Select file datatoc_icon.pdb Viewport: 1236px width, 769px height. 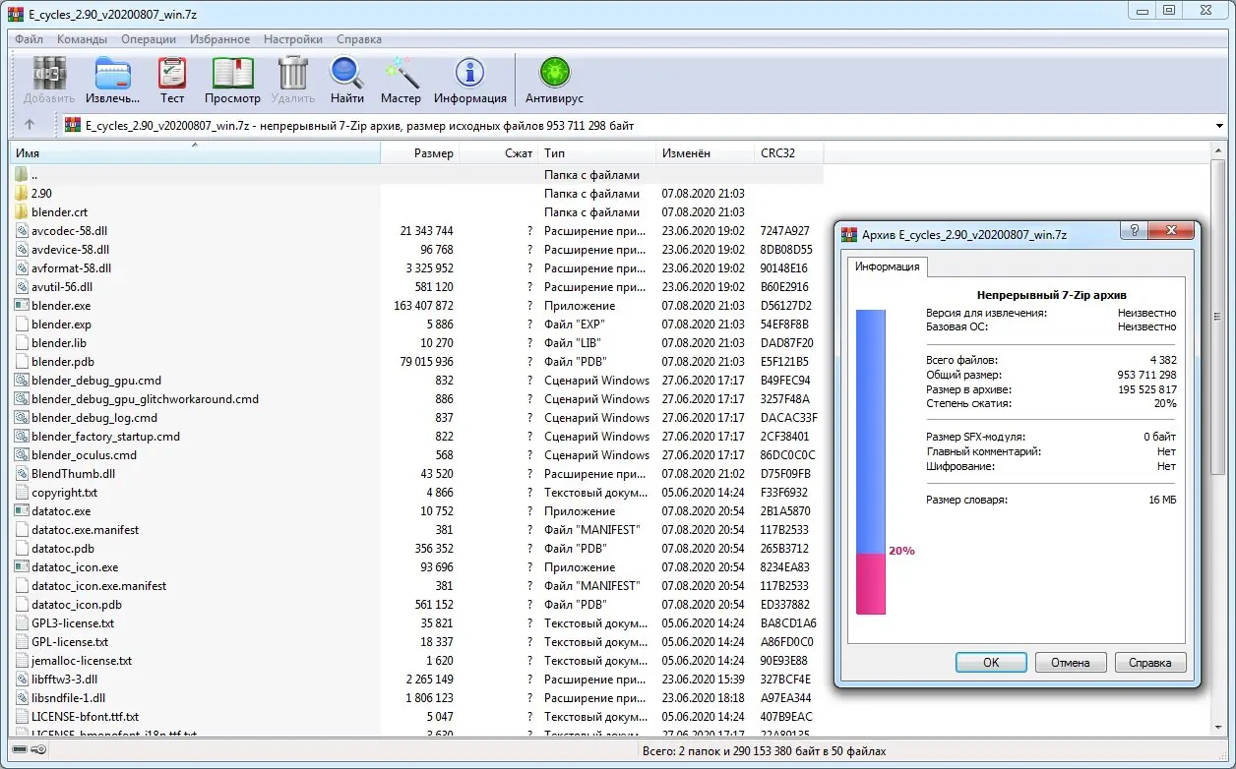tap(77, 605)
